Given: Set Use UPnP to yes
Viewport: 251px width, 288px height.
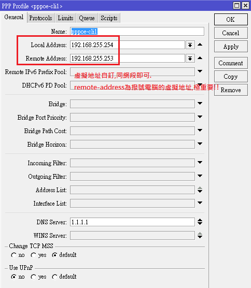Looking at the screenshot, I should (34, 277).
